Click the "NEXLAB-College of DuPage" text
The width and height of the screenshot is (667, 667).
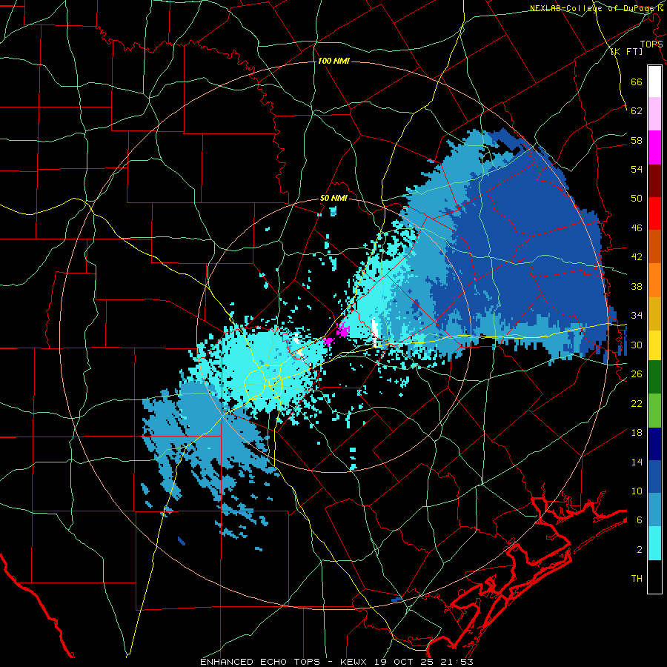[592, 8]
